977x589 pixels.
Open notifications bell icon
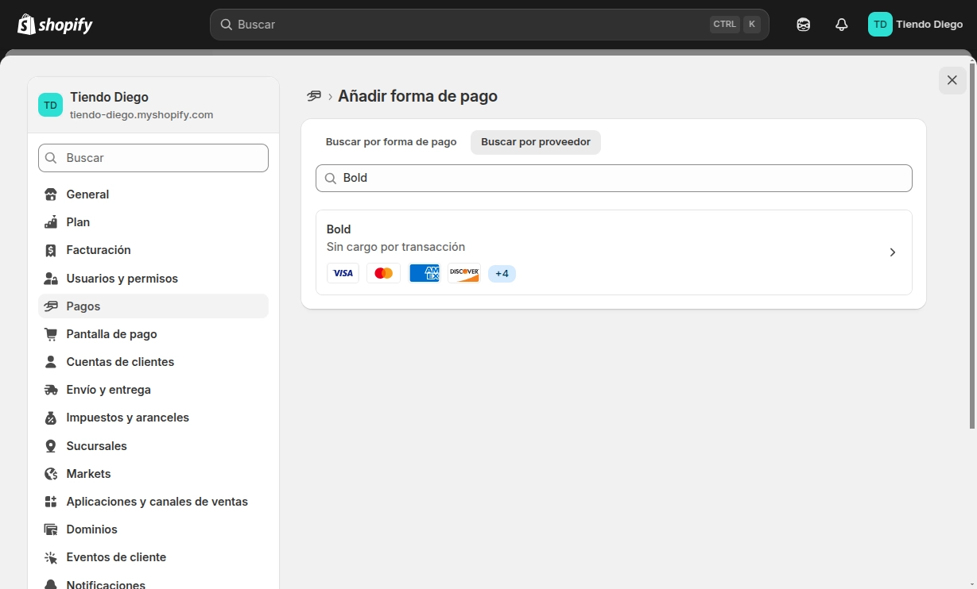pyautogui.click(x=841, y=25)
